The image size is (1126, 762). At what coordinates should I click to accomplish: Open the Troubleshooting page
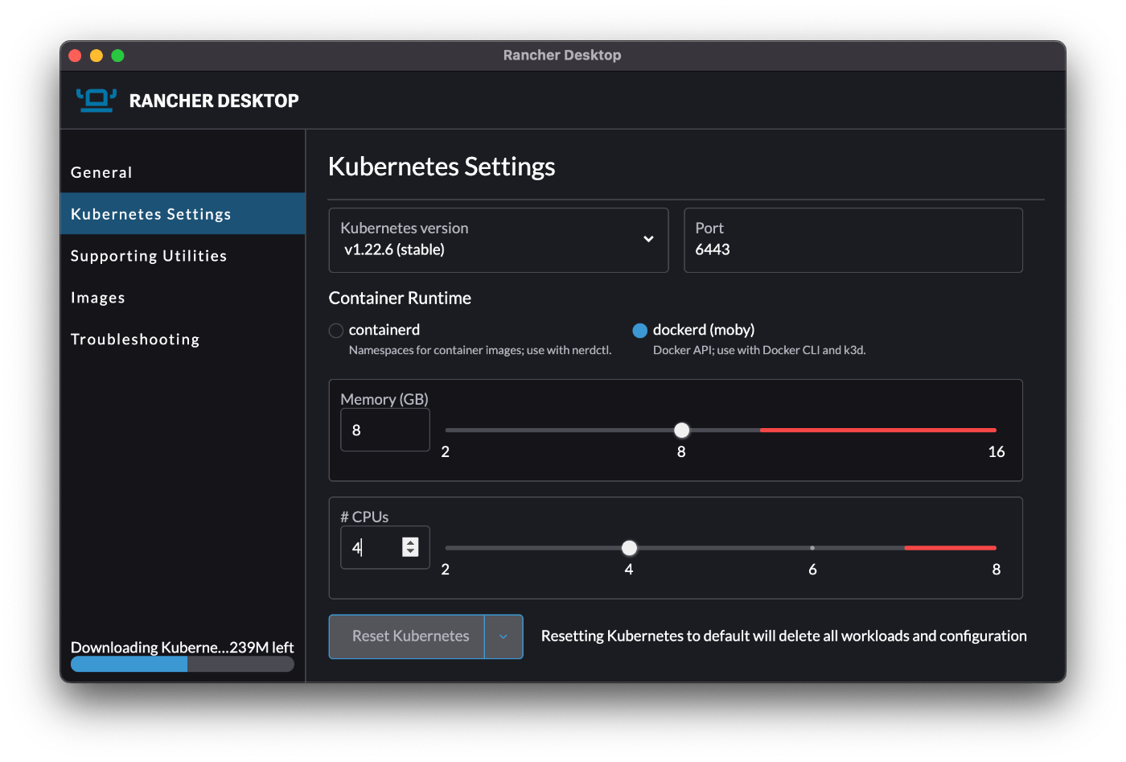pyautogui.click(x=183, y=340)
